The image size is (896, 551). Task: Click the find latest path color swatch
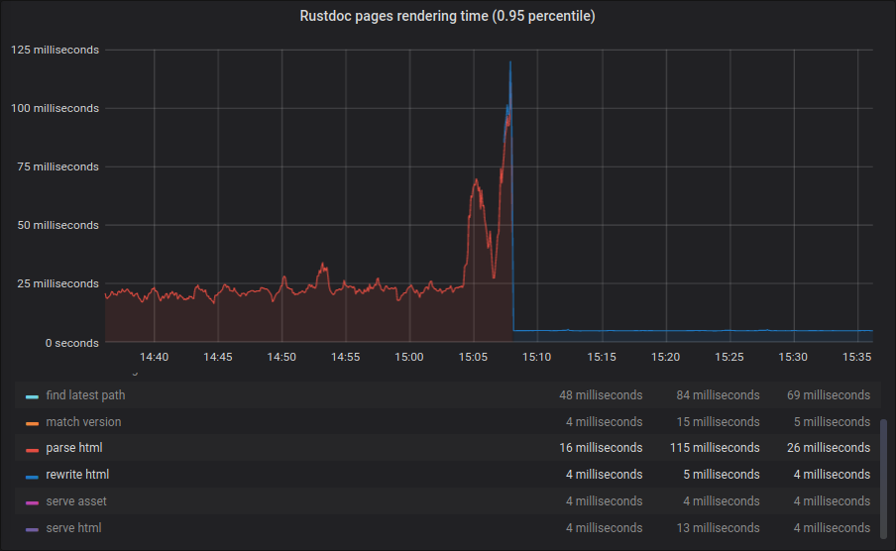click(x=32, y=396)
